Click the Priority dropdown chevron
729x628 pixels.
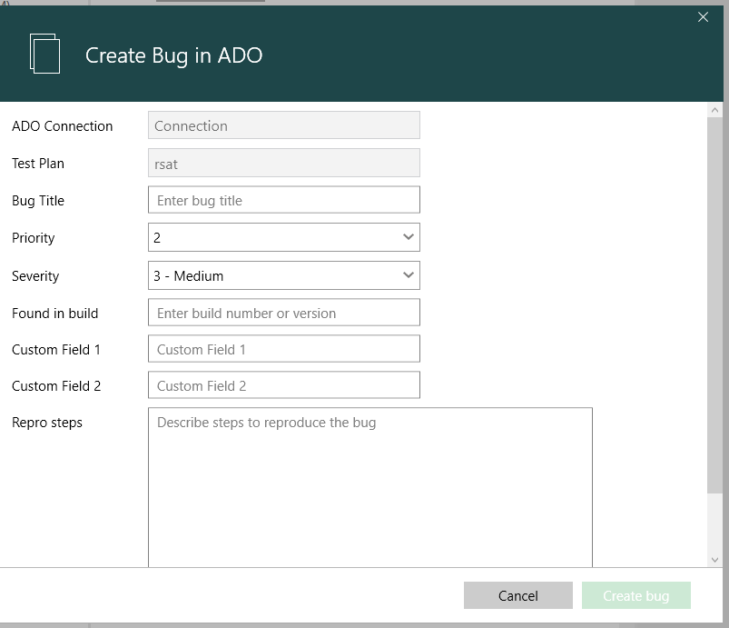(409, 237)
